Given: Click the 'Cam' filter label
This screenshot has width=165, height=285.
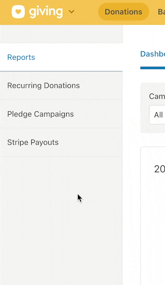Looking at the screenshot, I should 157,96.
